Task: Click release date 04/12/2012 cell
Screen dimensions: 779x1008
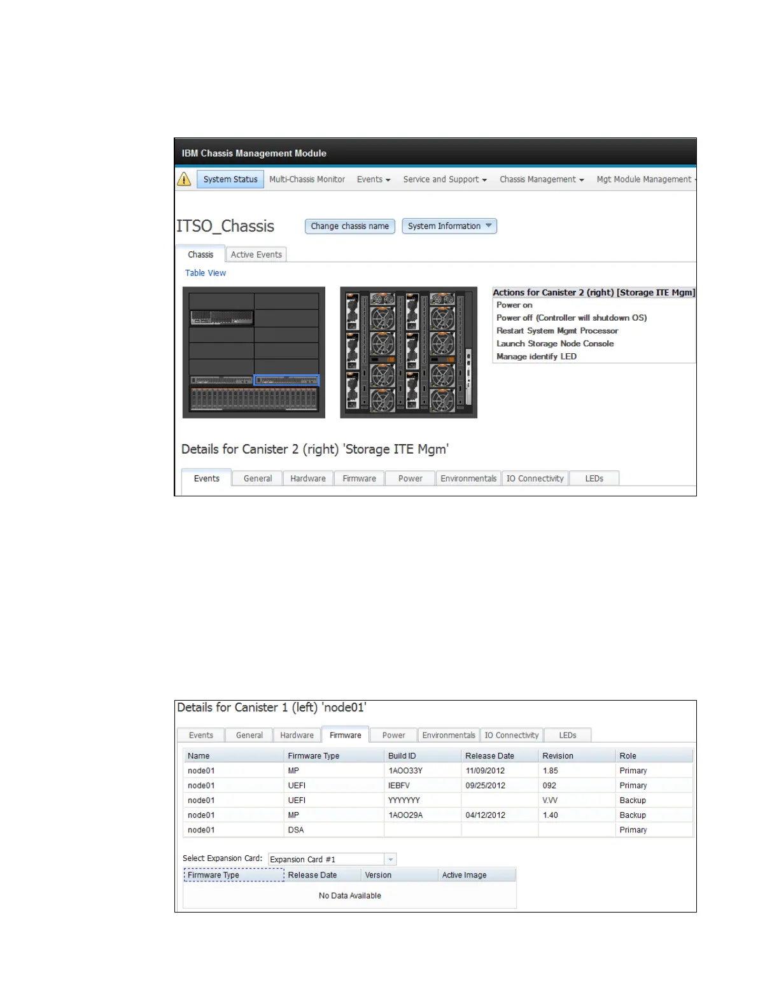Action: coord(500,815)
